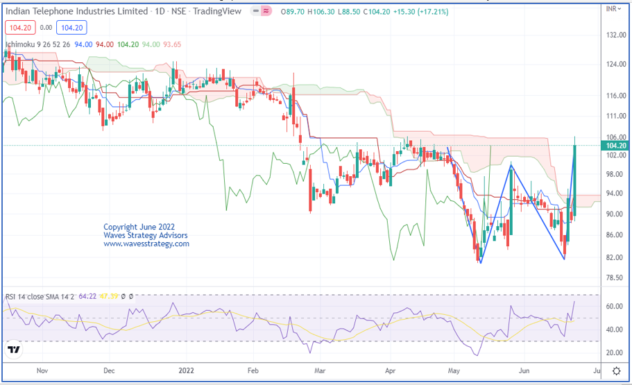Viewport: 632px width, 385px height.
Task: Click the 2022 label on time axis
Action: (186, 370)
